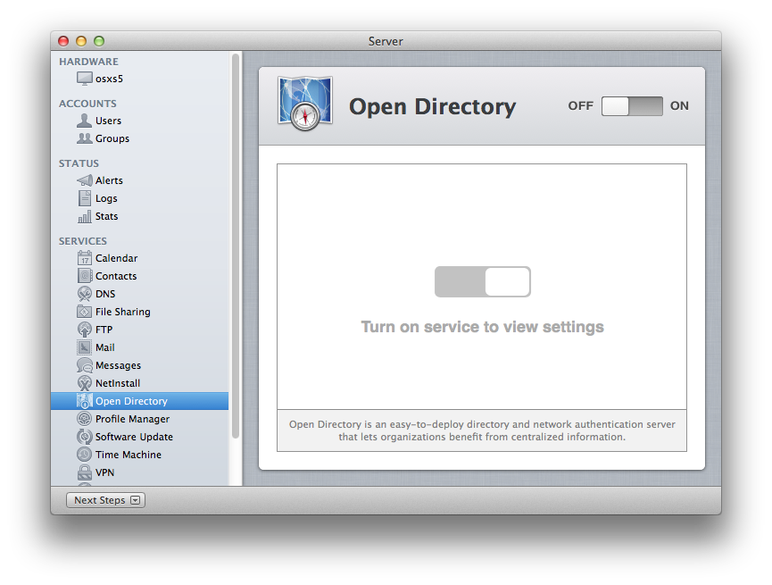Click the Open Directory sidebar icon
Screen dimensions: 772x585
(84, 401)
